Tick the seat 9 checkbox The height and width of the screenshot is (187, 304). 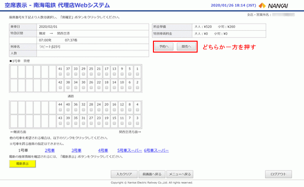(x=122, y=74)
